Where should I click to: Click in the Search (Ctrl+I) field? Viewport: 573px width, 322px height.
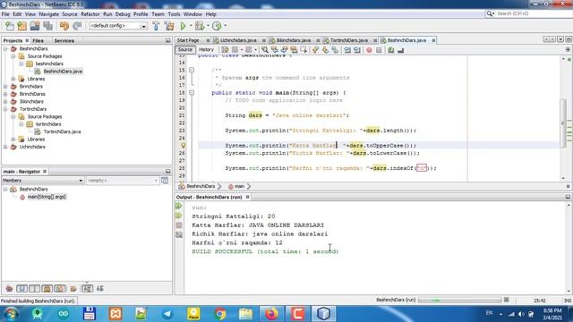[x=534, y=13]
